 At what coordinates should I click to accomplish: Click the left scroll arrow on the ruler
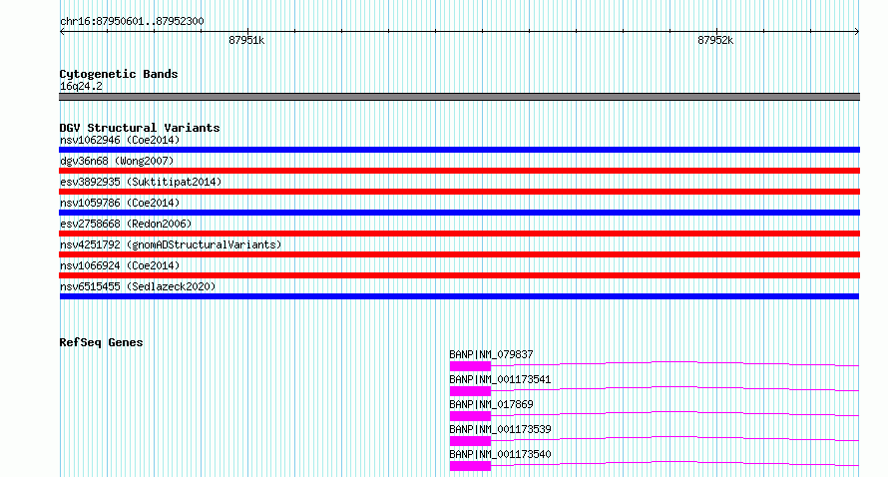62,32
